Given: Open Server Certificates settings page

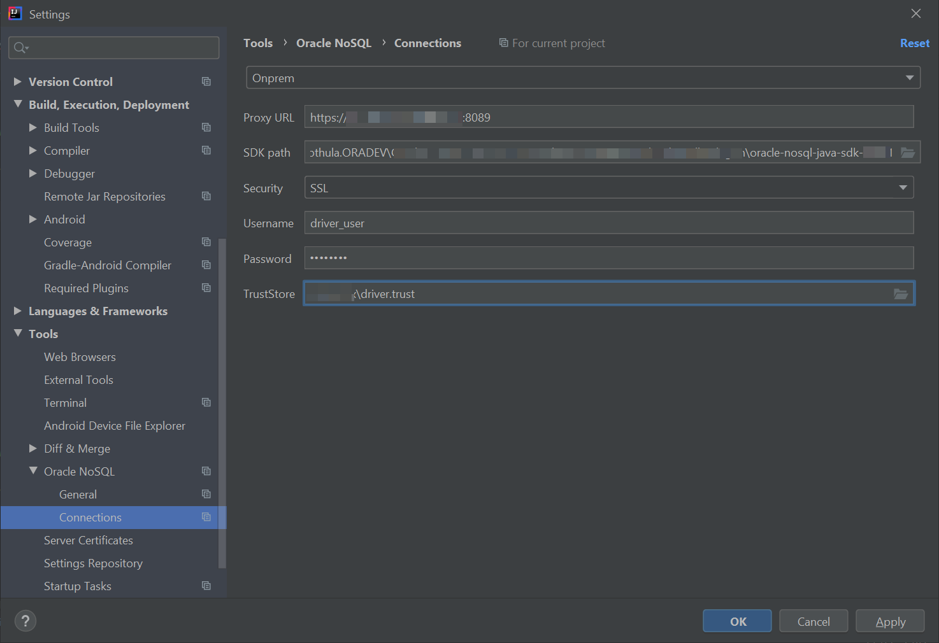Looking at the screenshot, I should (x=89, y=541).
